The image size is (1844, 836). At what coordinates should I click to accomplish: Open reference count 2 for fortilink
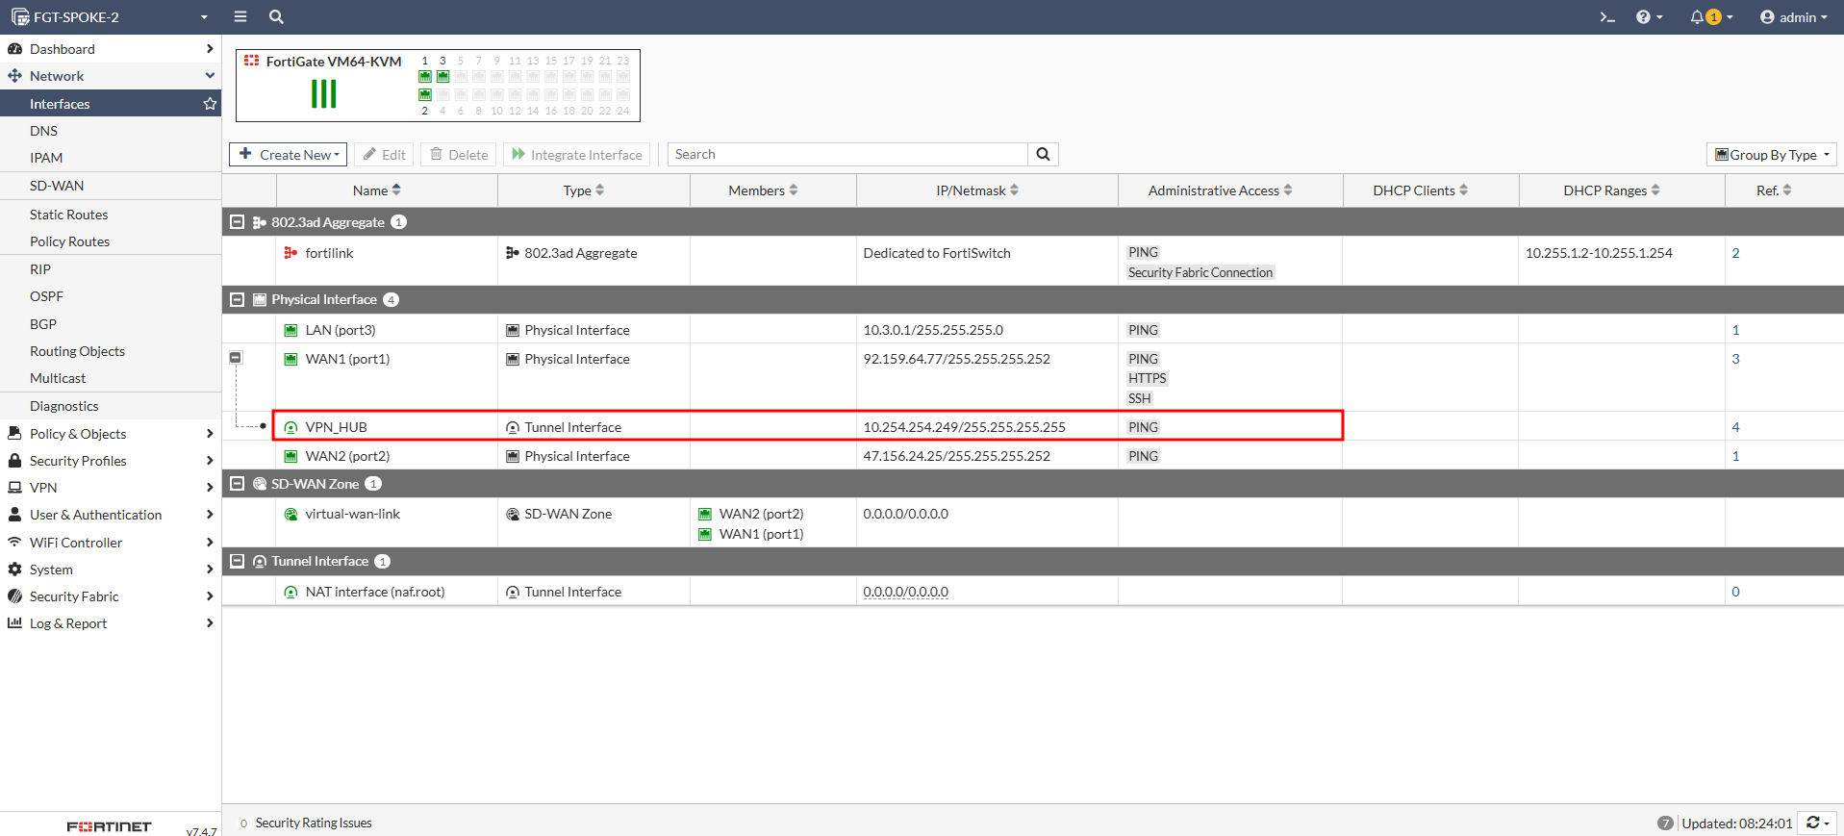[1735, 253]
